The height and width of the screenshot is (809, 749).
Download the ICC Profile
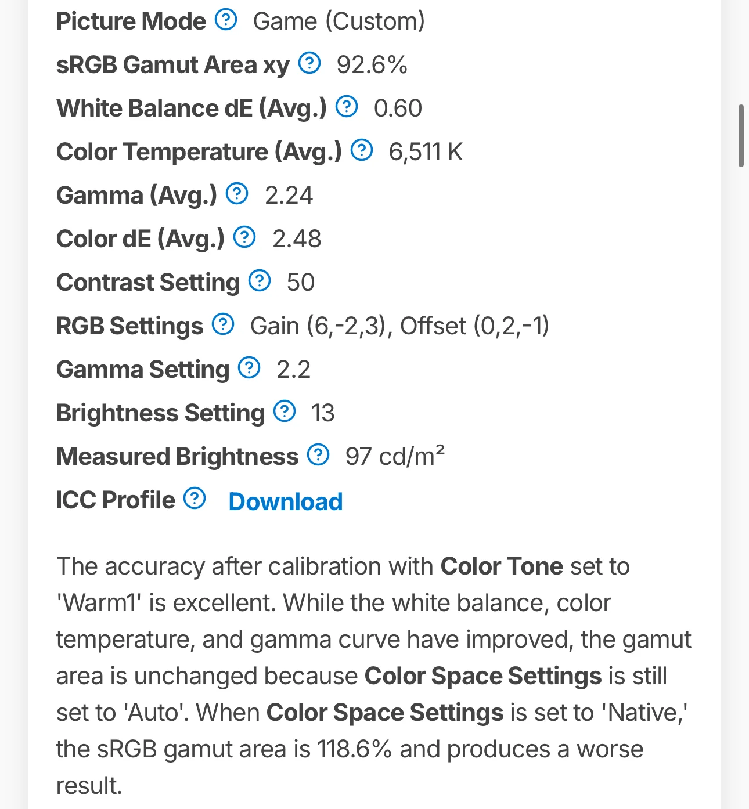286,502
